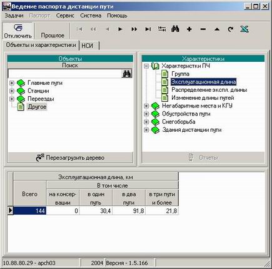Click the Поиск search input field
The height and width of the screenshot is (269, 272).
pos(64,74)
